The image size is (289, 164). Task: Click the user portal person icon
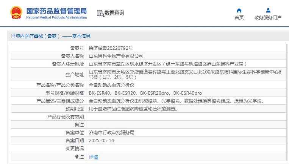[268, 11]
